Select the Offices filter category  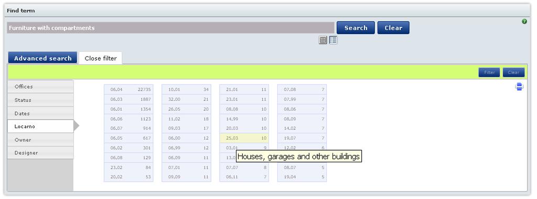40,87
